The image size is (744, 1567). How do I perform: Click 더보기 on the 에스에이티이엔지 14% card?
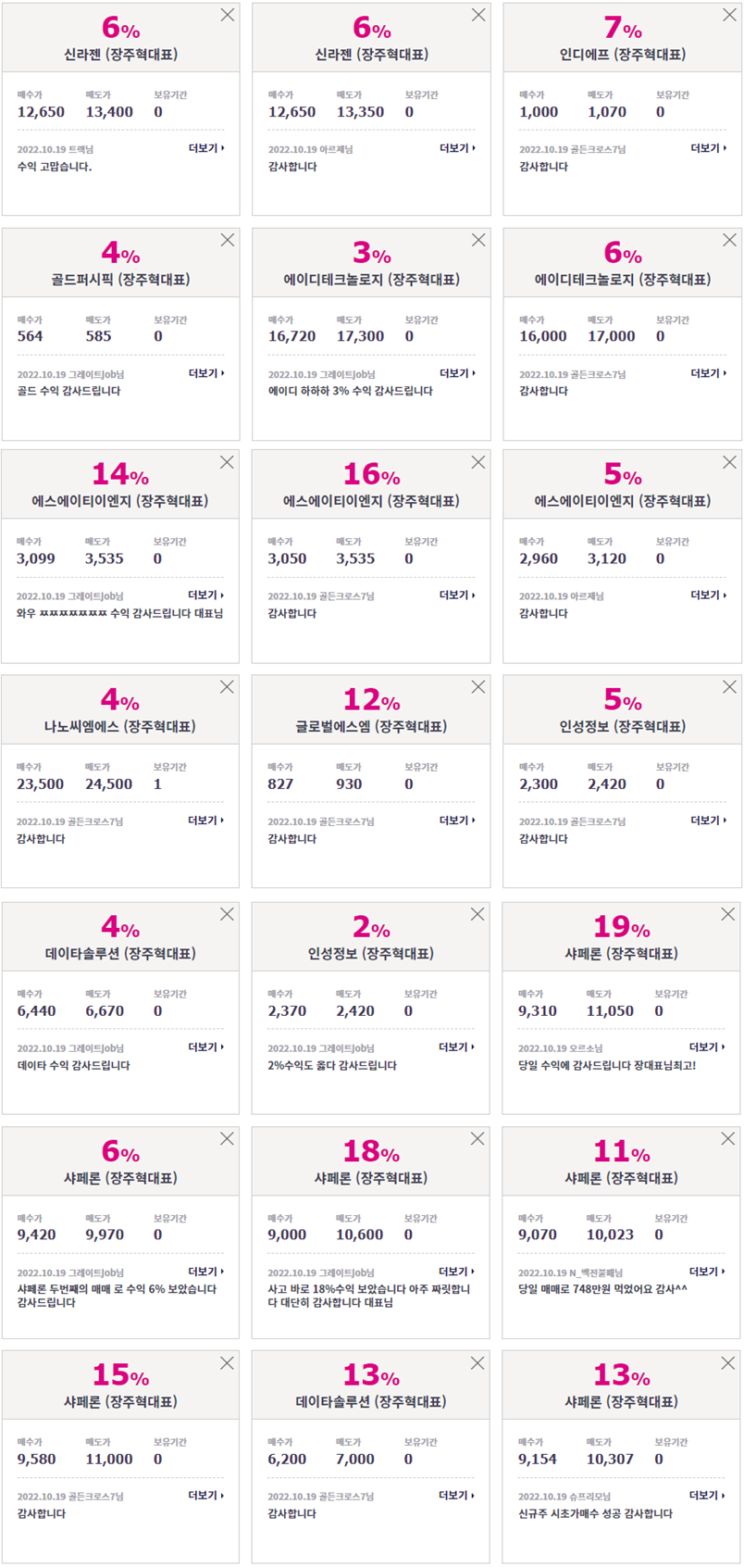[206, 595]
